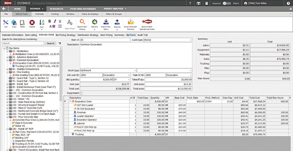Viewport: 293px width, 151px height.
Task: Open ITEM/WBS DATABASES nav tab
Action: point(83,9)
